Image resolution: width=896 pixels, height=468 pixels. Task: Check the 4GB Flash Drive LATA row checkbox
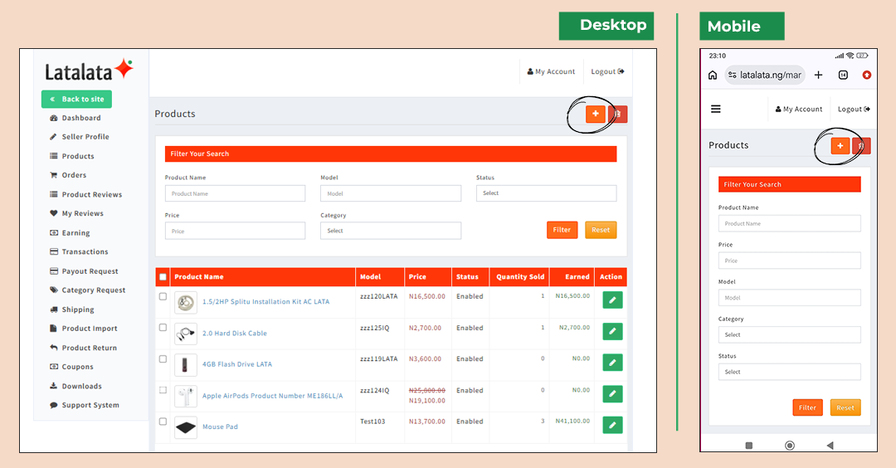pos(163,358)
